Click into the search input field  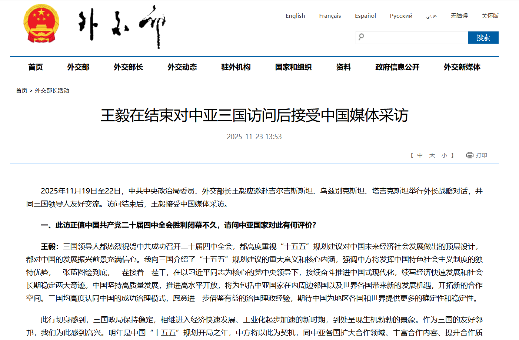pyautogui.click(x=415, y=37)
